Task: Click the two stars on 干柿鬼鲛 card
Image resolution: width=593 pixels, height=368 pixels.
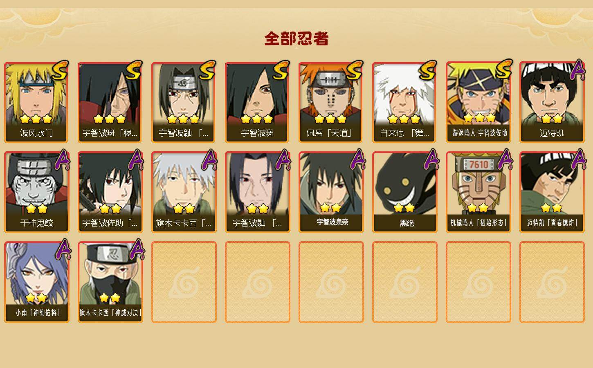Action: click(x=36, y=209)
